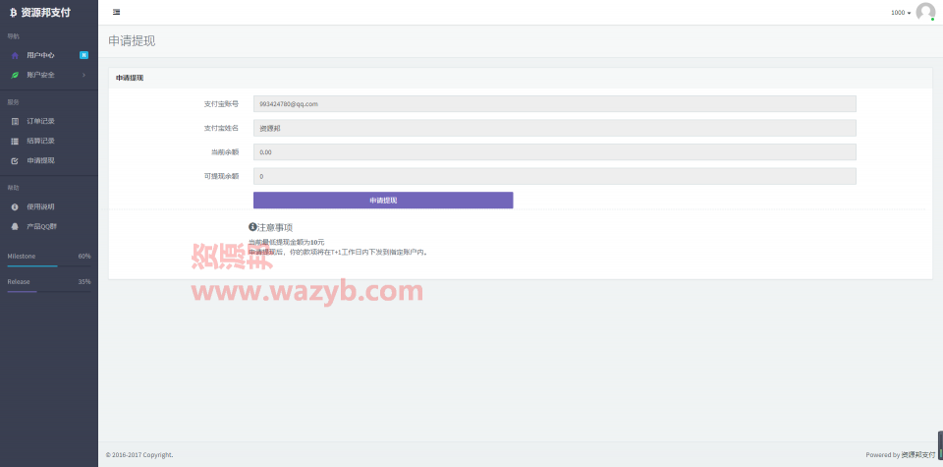
Task: Open the 1000 user account dropdown
Action: tap(901, 13)
